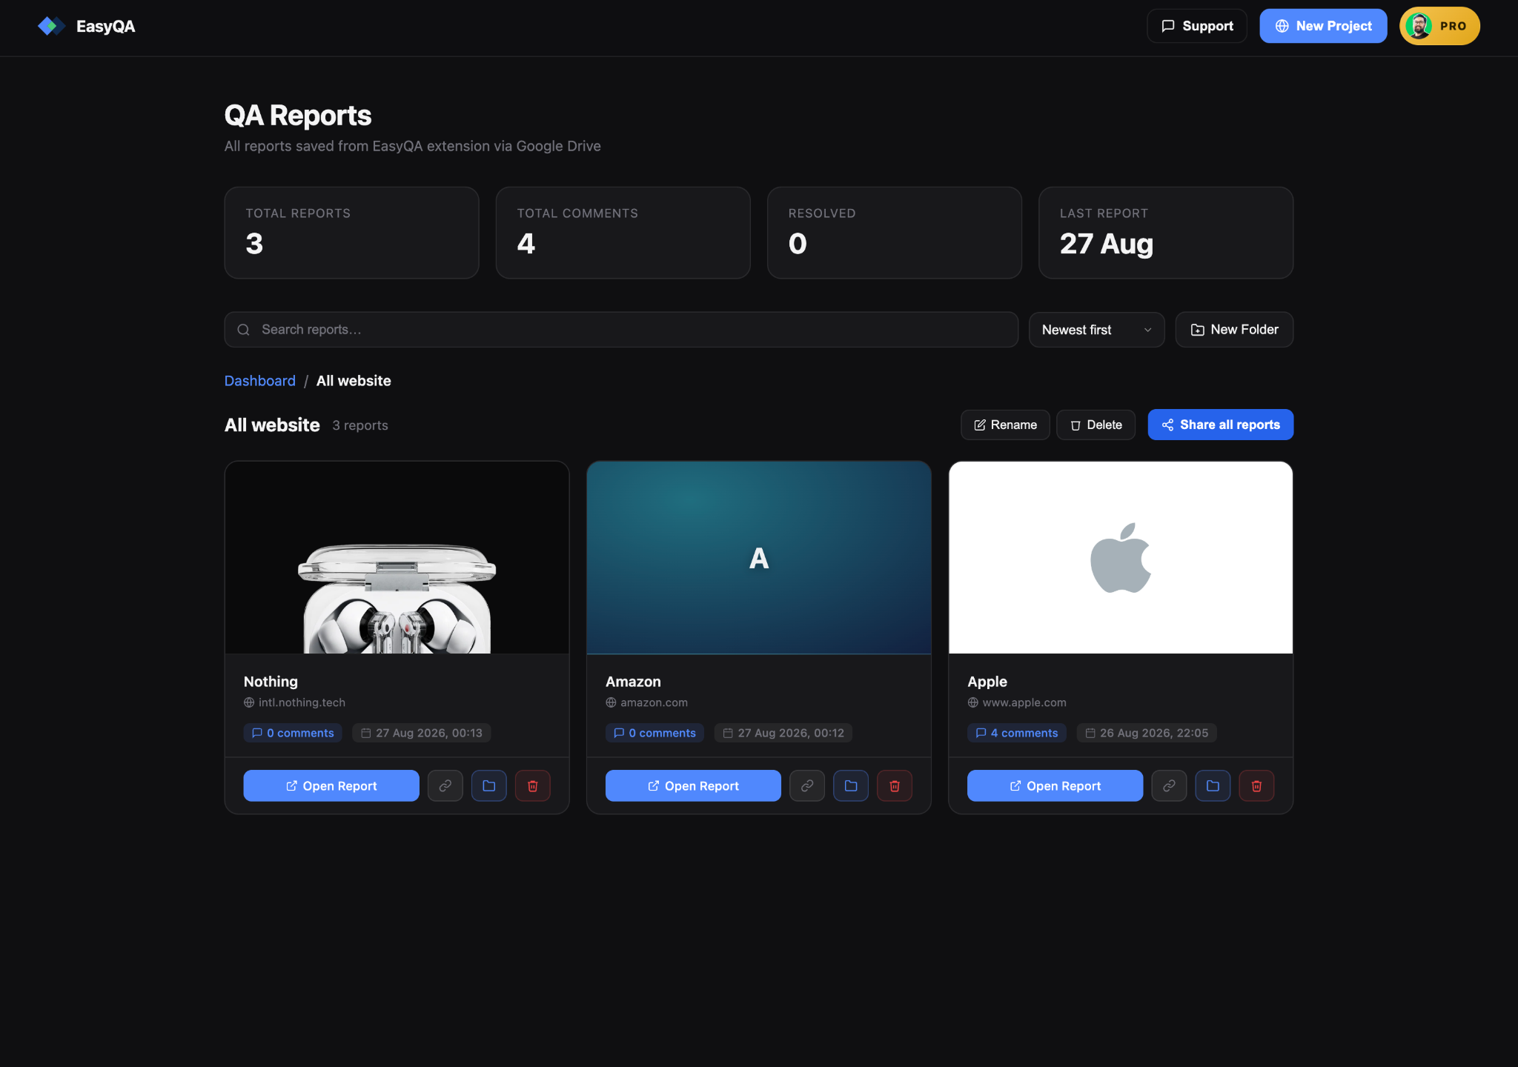Viewport: 1518px width, 1067px height.
Task: Click the 3 reports count label
Action: [x=360, y=425]
